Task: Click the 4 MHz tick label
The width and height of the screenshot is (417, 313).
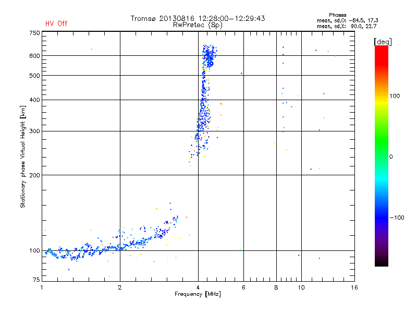Action: 198,287
